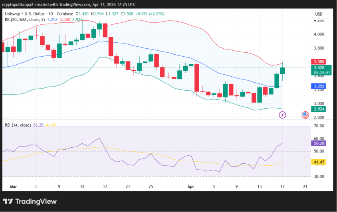Click the purple 56.28 RSI value label
The height and width of the screenshot is (212, 337).
319,143
